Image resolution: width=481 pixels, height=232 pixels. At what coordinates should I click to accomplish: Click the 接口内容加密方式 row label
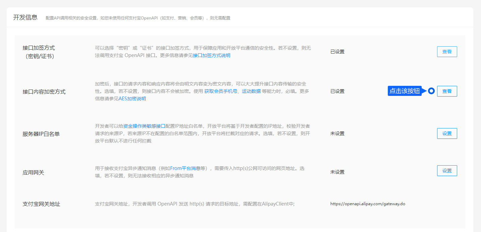coord(44,92)
